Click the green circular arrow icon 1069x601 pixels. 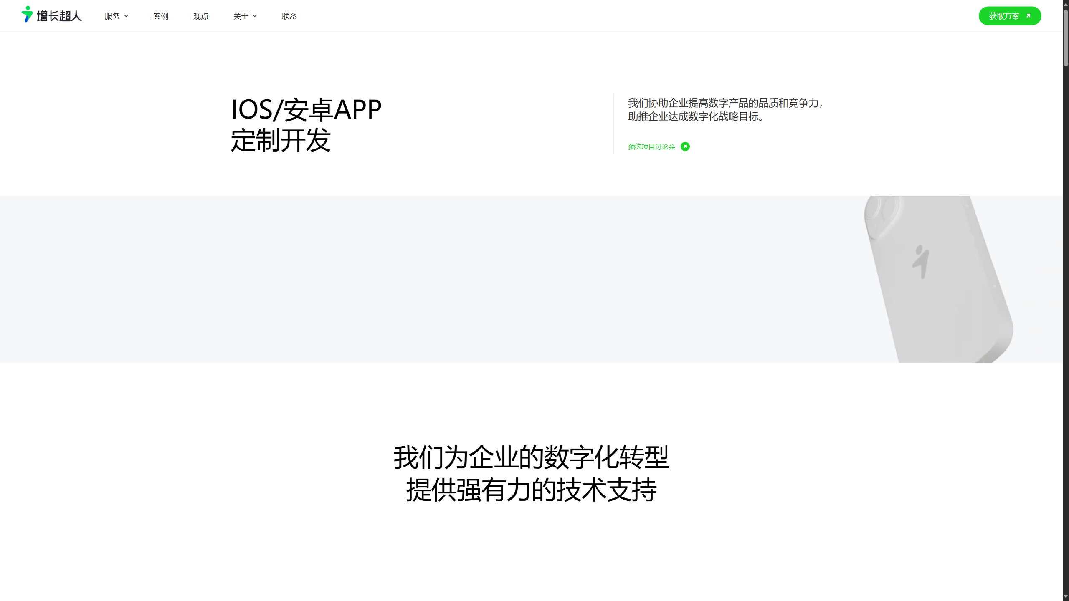click(x=685, y=146)
